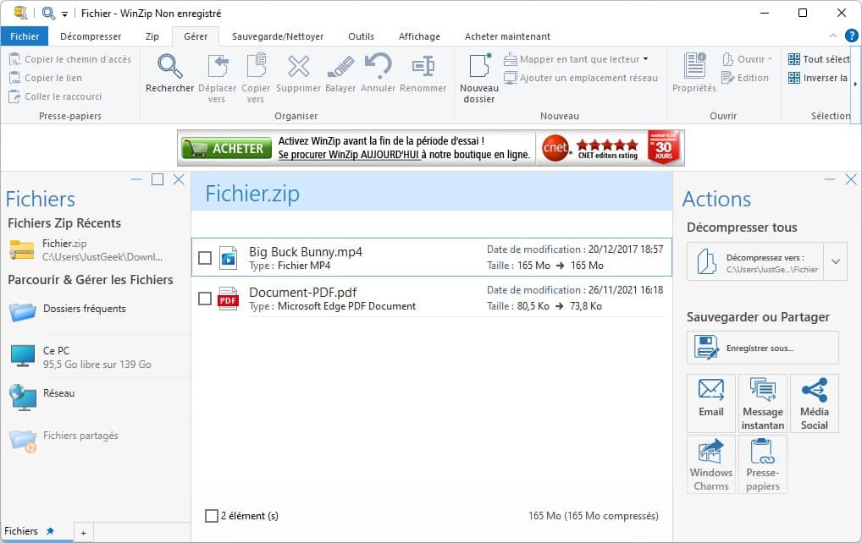Click the Renommer rename icon
The height and width of the screenshot is (543, 862).
click(x=423, y=66)
